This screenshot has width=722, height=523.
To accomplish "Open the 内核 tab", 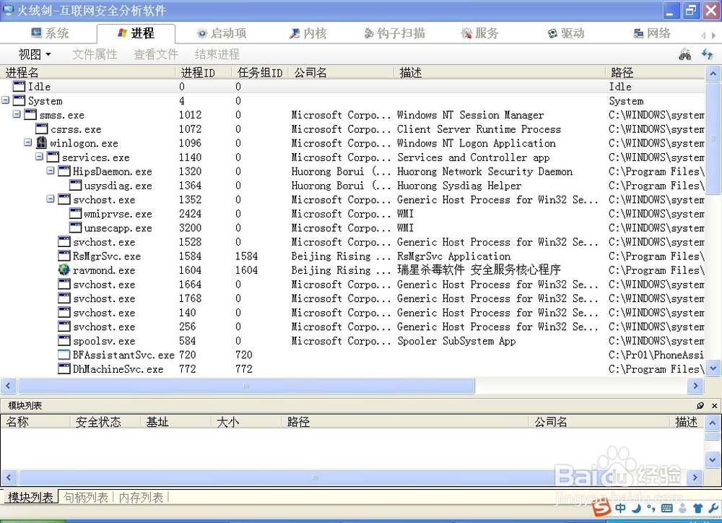I will click(308, 33).
